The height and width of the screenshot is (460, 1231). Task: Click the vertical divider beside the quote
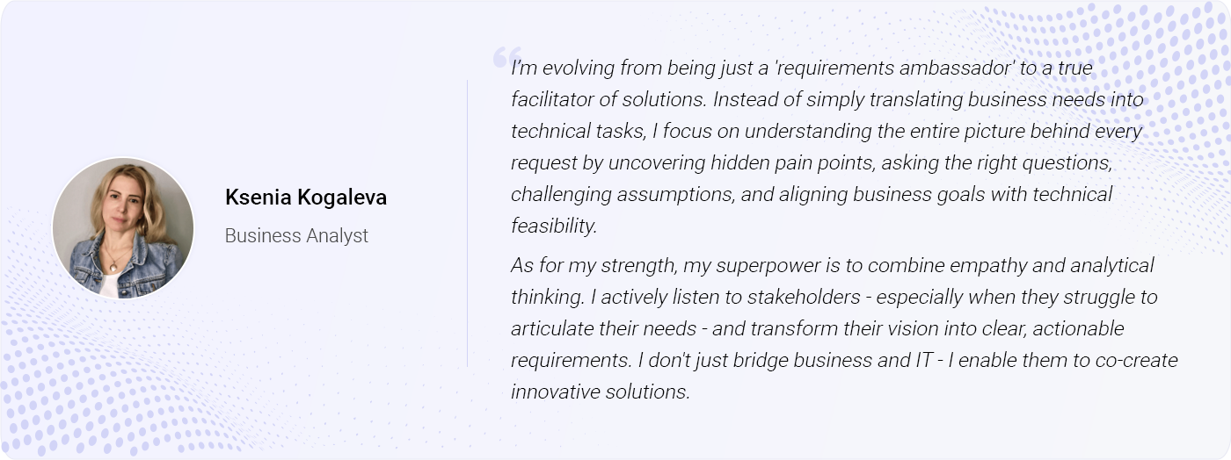coord(467,223)
